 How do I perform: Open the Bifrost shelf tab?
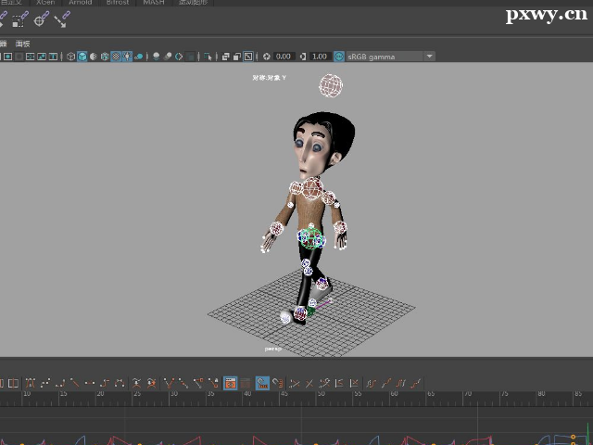click(118, 3)
